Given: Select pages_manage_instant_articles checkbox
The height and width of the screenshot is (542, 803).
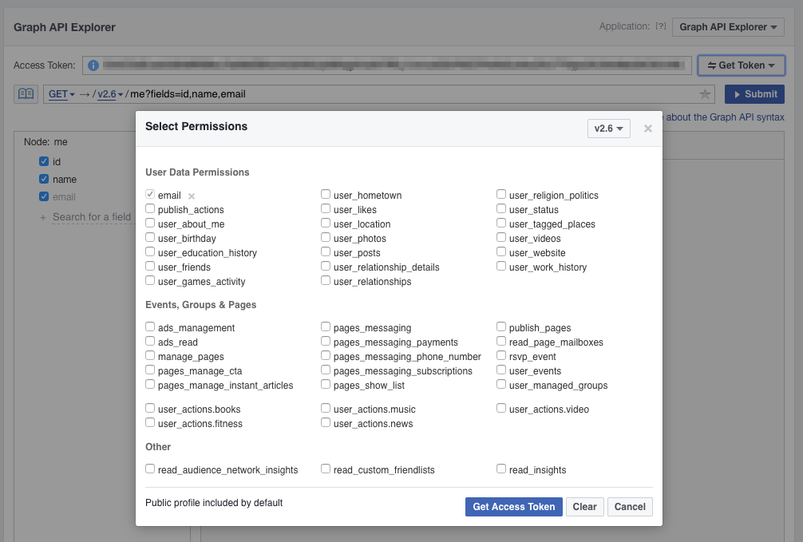Looking at the screenshot, I should point(150,384).
